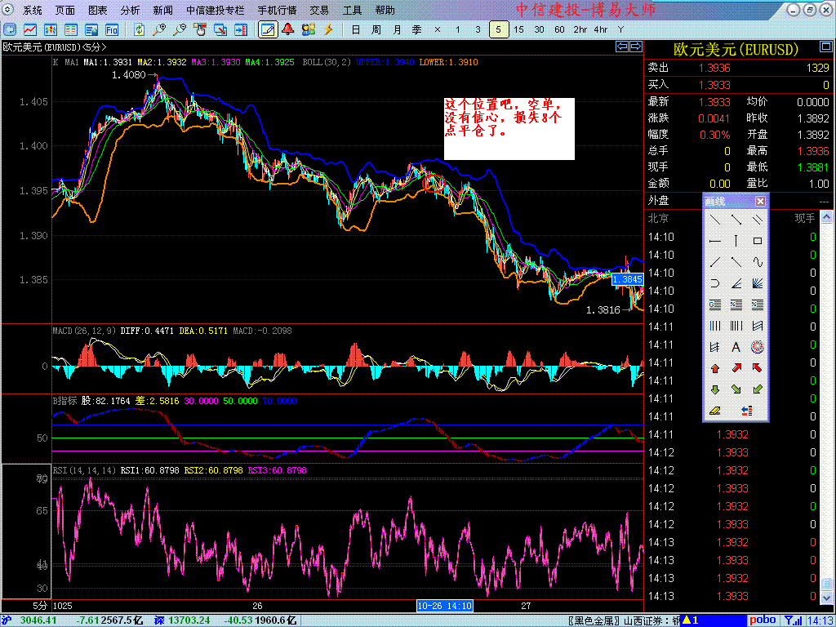Open the 图表 menu
836x627 pixels.
click(x=98, y=10)
